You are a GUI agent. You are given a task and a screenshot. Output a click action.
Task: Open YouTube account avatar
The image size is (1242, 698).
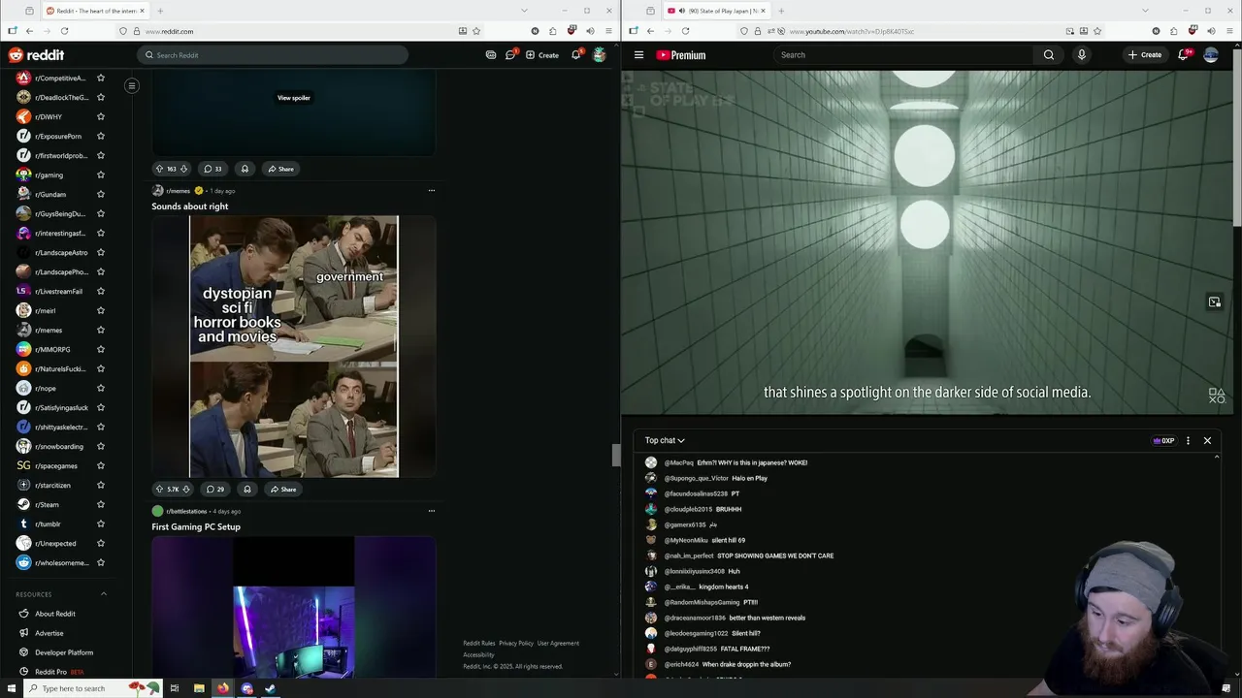pyautogui.click(x=1211, y=55)
